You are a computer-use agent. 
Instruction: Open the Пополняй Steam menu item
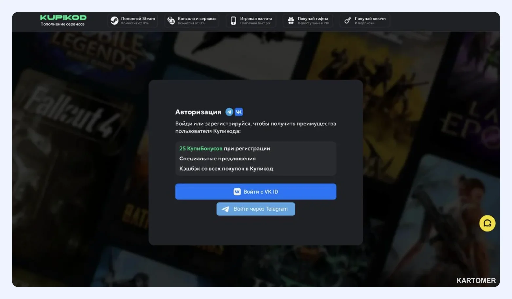[133, 21]
